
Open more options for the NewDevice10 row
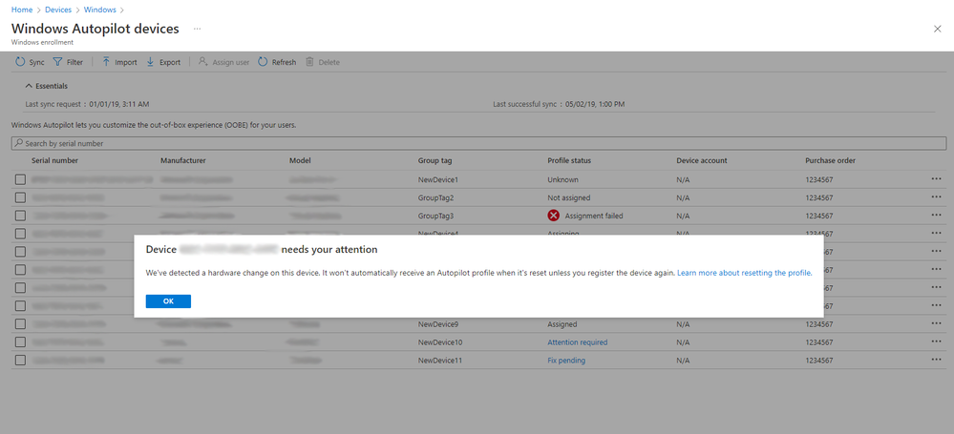coord(936,341)
